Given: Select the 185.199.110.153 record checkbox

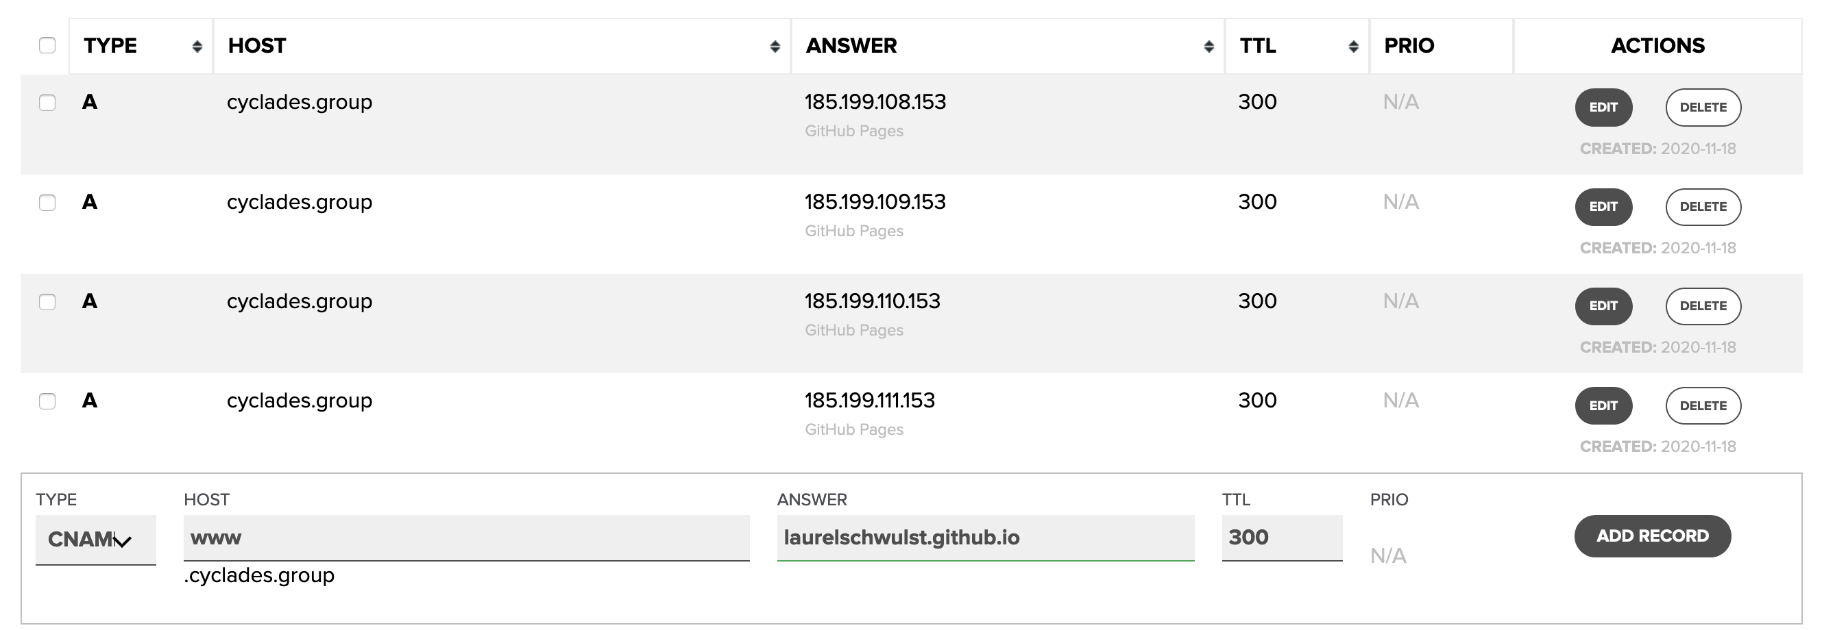Looking at the screenshot, I should (47, 302).
